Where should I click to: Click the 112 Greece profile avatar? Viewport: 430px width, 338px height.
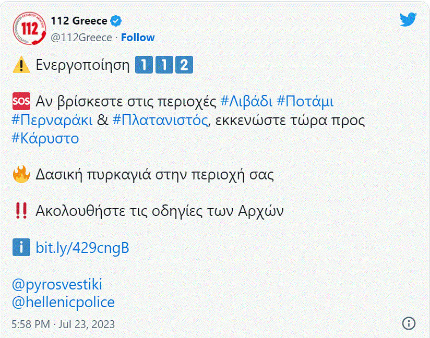[x=29, y=30]
